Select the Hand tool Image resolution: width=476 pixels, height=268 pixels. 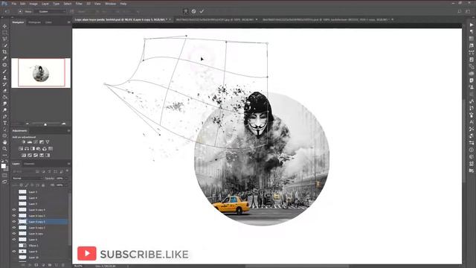tap(4, 142)
